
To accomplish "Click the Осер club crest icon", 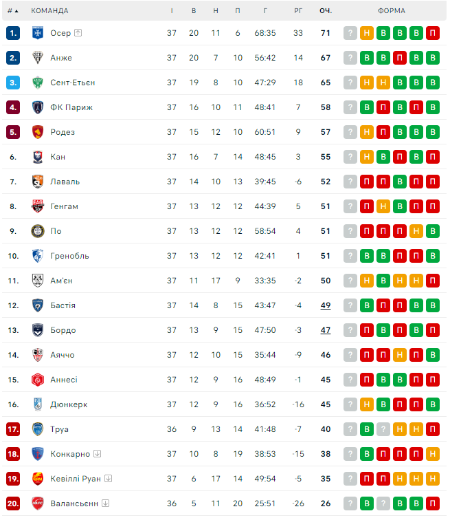I will click(x=38, y=33).
